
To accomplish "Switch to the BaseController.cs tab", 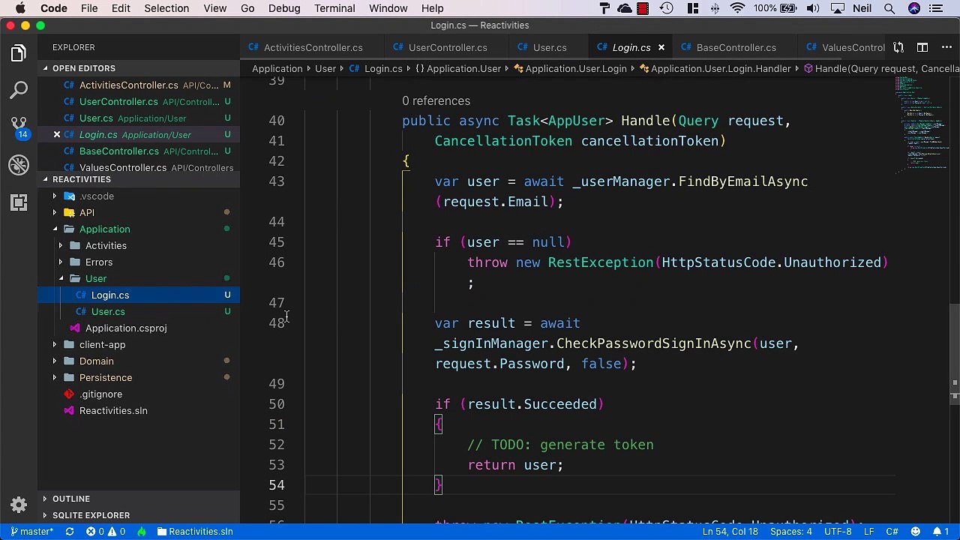I will tap(736, 47).
